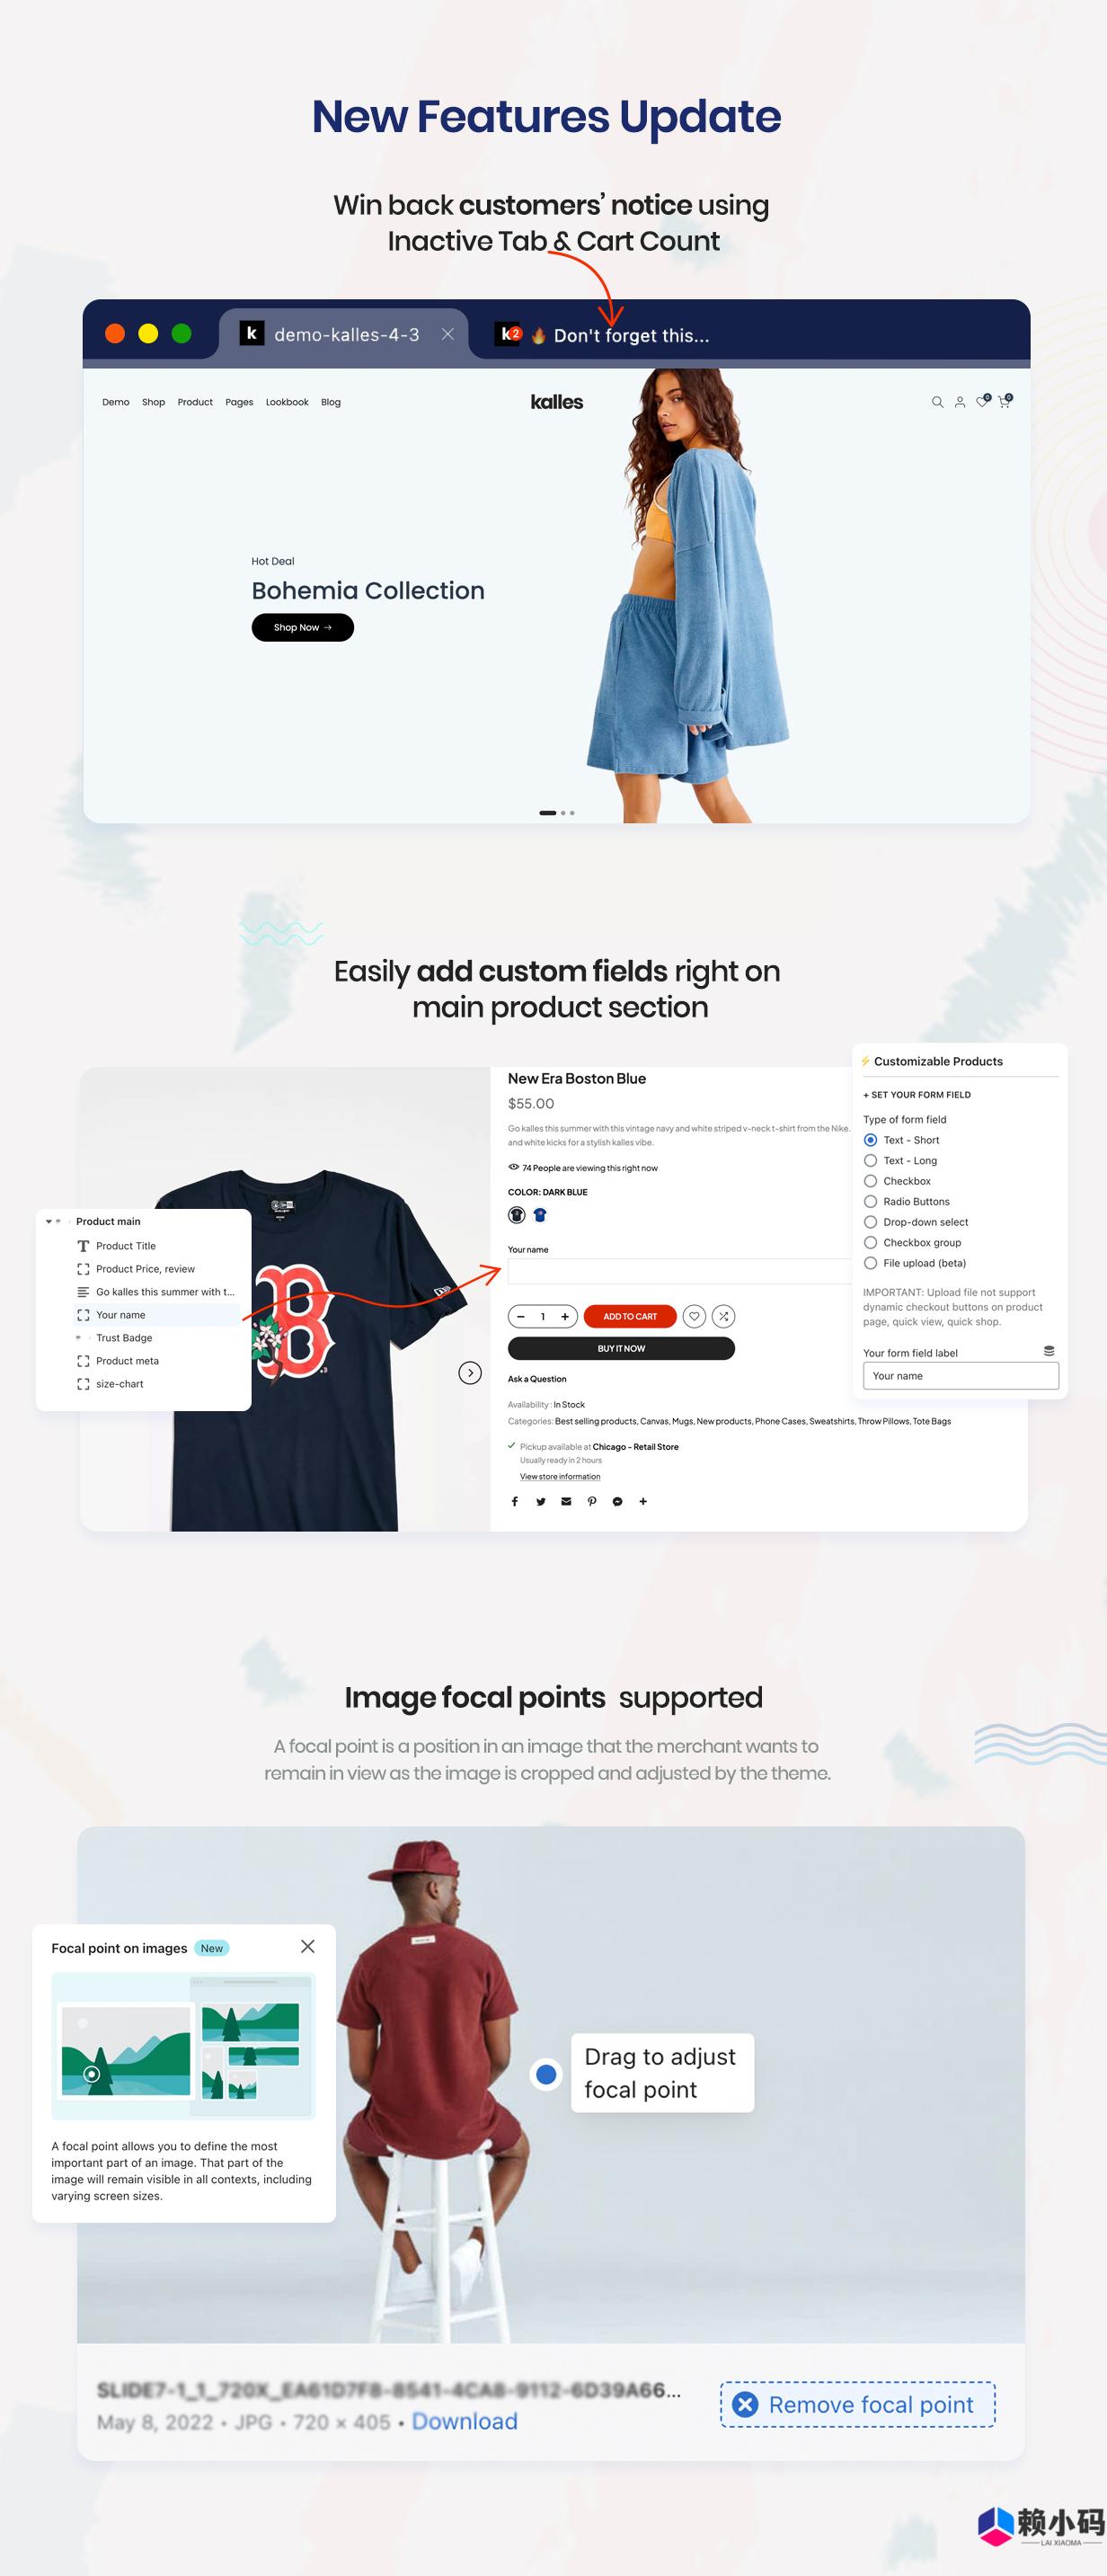This screenshot has width=1107, height=2576.
Task: Click the Your name input field on product
Action: pos(679,1271)
